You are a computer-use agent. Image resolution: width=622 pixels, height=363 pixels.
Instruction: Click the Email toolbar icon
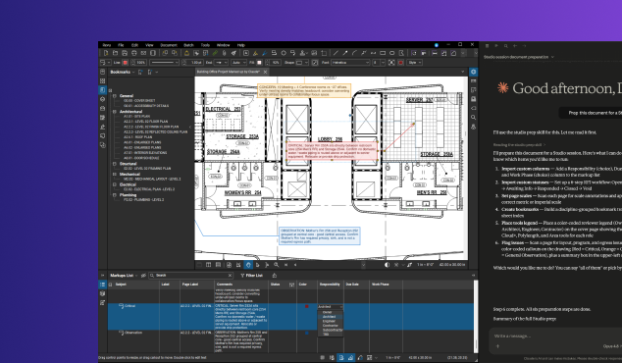coord(143,53)
